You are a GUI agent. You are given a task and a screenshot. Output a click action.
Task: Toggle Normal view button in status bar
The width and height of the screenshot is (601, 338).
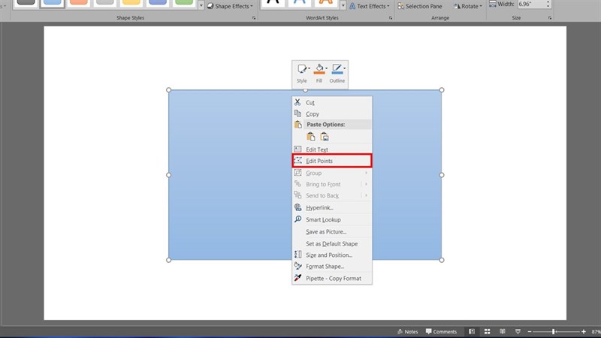coord(472,331)
